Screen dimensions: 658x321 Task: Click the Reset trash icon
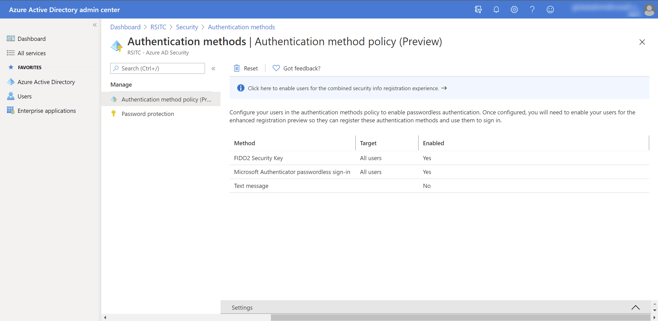point(237,68)
